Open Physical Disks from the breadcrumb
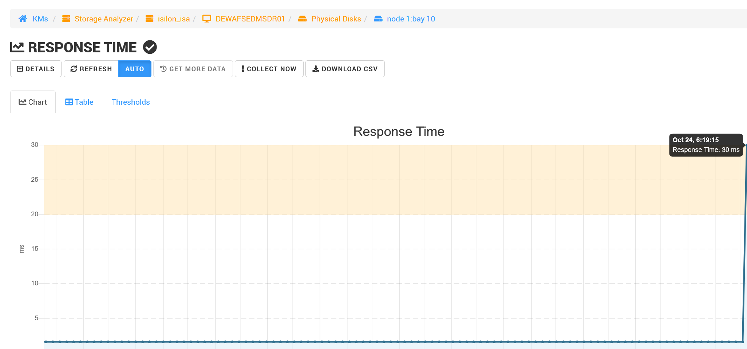 [x=335, y=19]
